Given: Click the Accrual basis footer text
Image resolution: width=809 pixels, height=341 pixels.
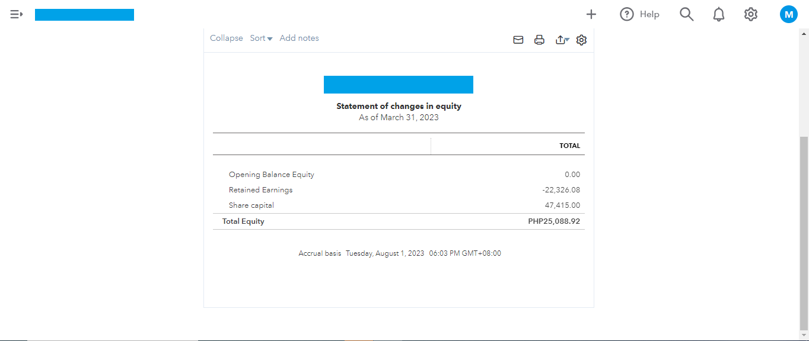Looking at the screenshot, I should (x=320, y=253).
